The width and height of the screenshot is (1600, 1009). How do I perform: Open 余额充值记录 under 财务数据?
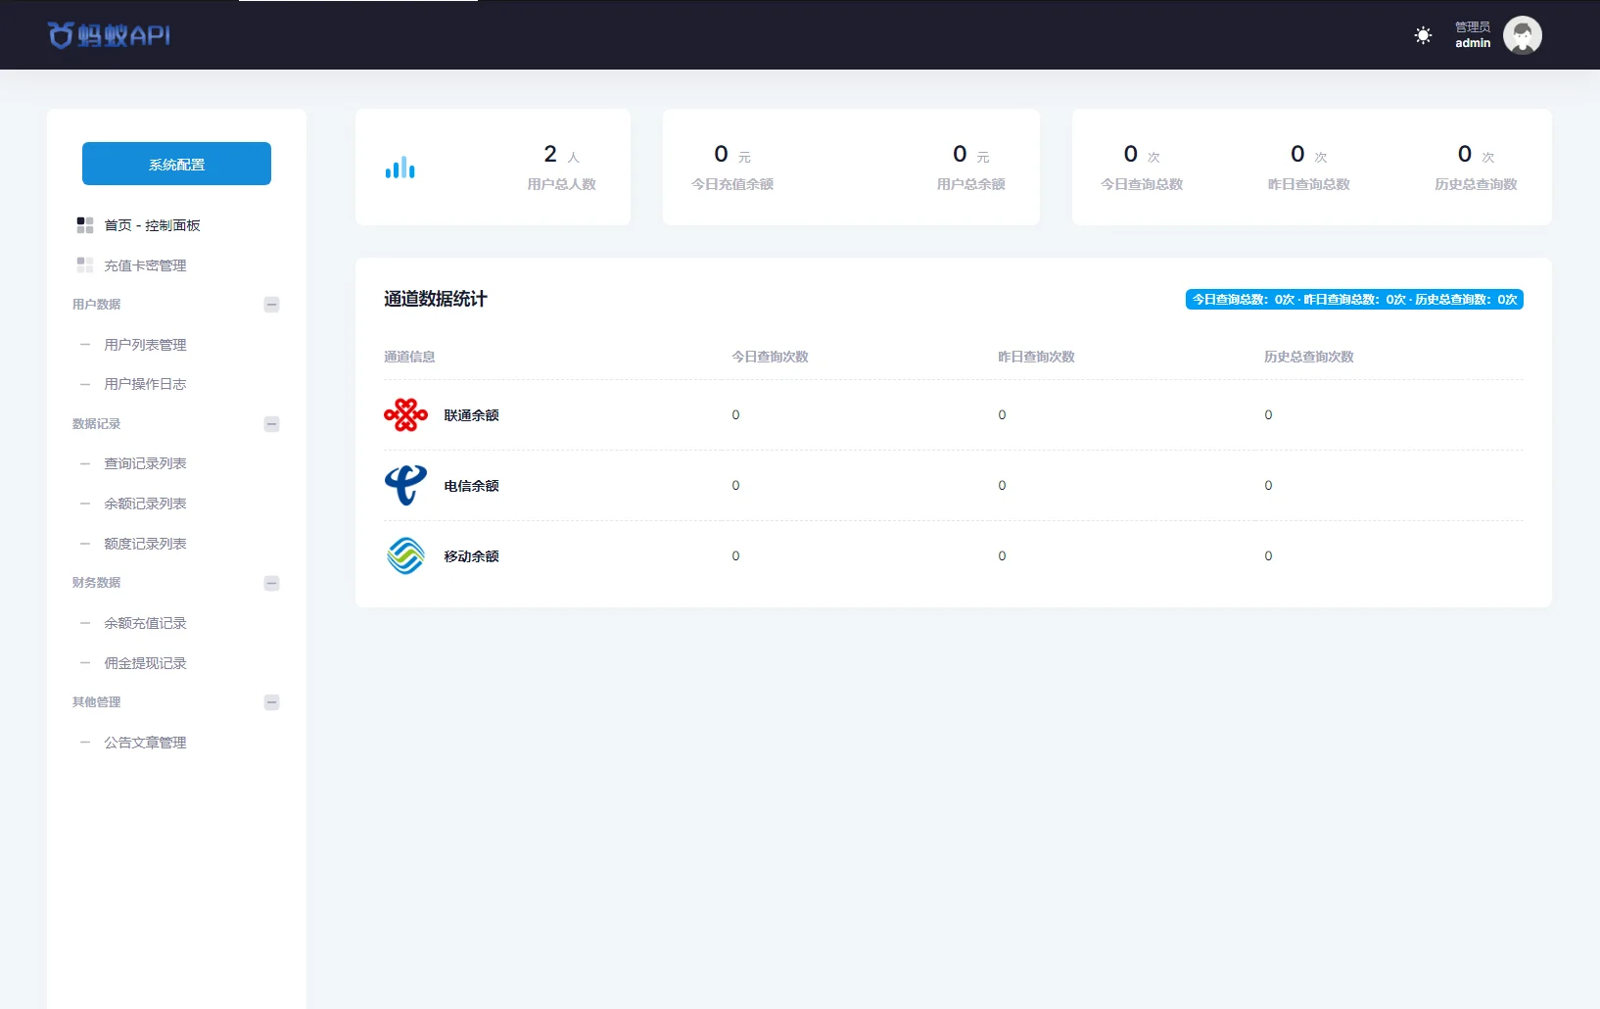145,623
